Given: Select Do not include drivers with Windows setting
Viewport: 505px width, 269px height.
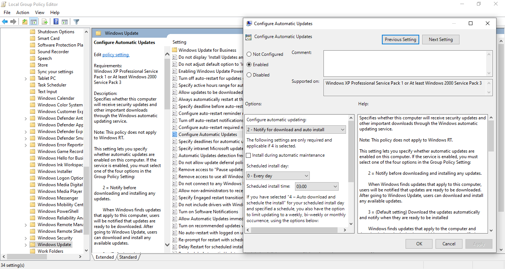Looking at the screenshot, I should click(211, 205).
